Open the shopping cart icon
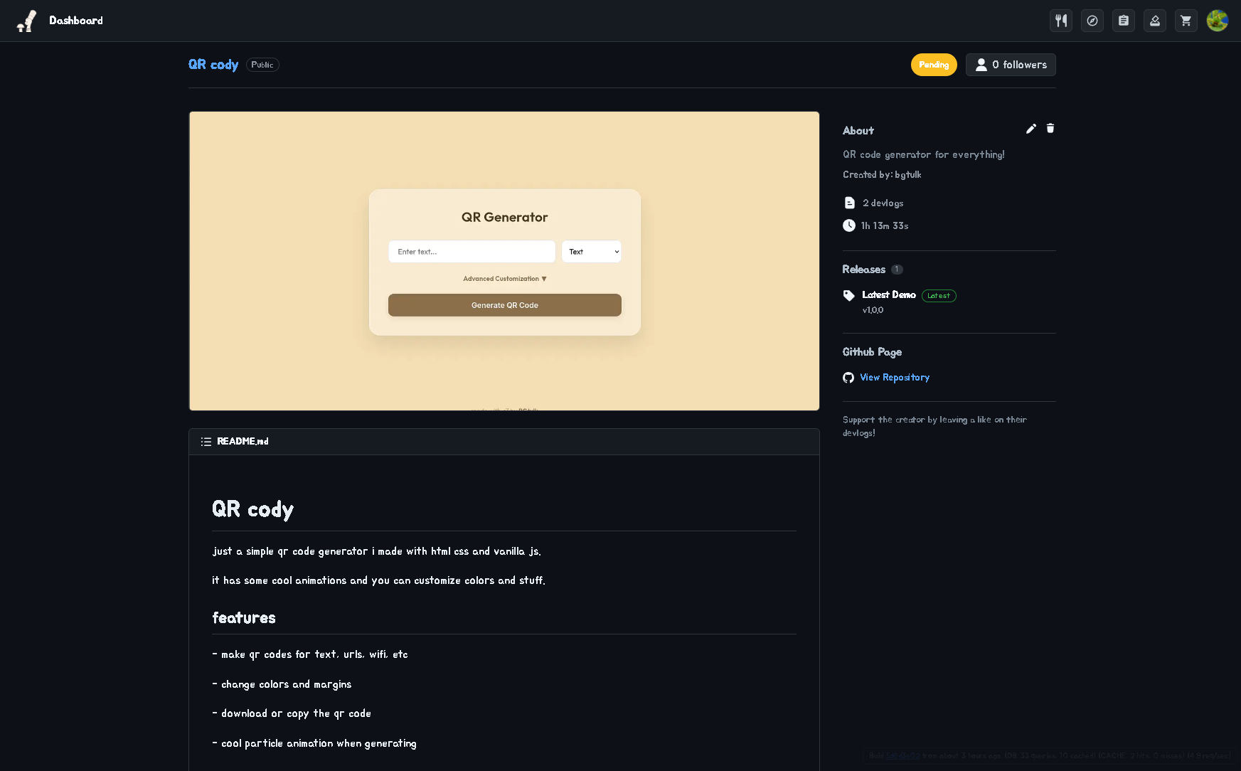 (1186, 21)
